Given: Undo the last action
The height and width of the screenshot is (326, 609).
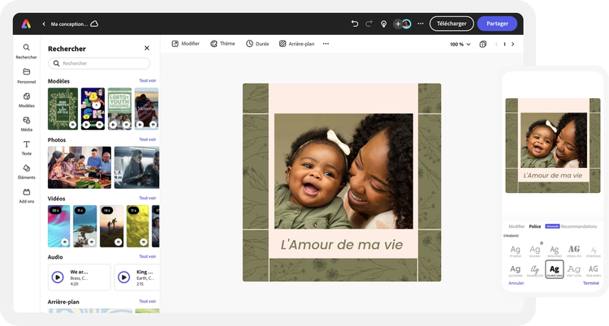Looking at the screenshot, I should [x=355, y=24].
